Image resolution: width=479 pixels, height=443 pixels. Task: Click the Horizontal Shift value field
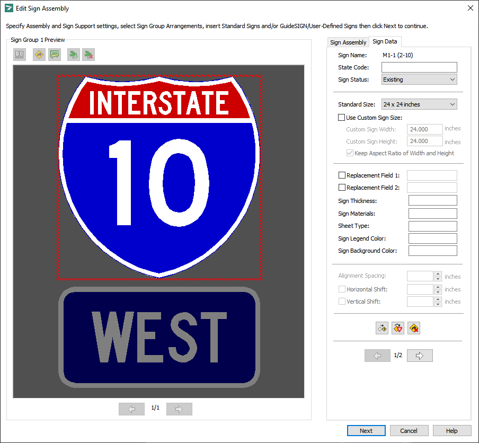pos(420,289)
